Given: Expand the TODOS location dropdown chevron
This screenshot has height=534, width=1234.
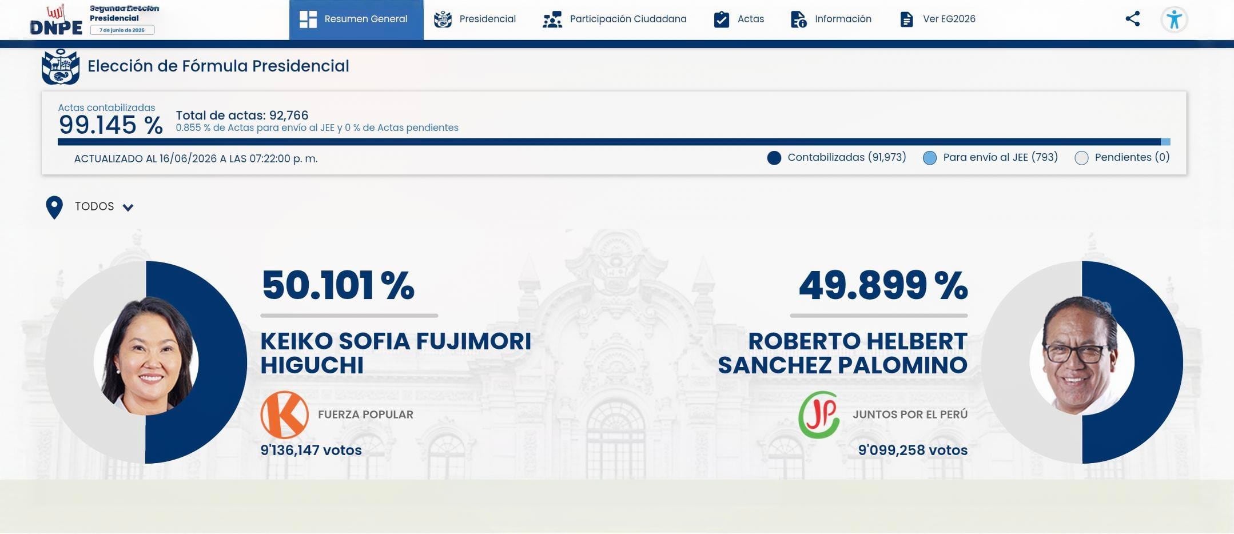Looking at the screenshot, I should [128, 208].
